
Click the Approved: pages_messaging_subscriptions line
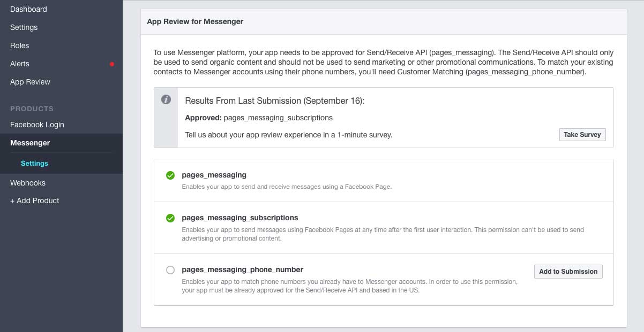[x=259, y=118]
